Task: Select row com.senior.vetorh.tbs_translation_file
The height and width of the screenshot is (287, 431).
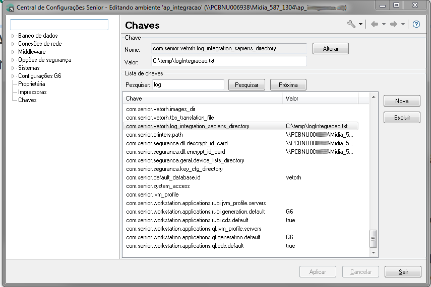Action: [240, 118]
